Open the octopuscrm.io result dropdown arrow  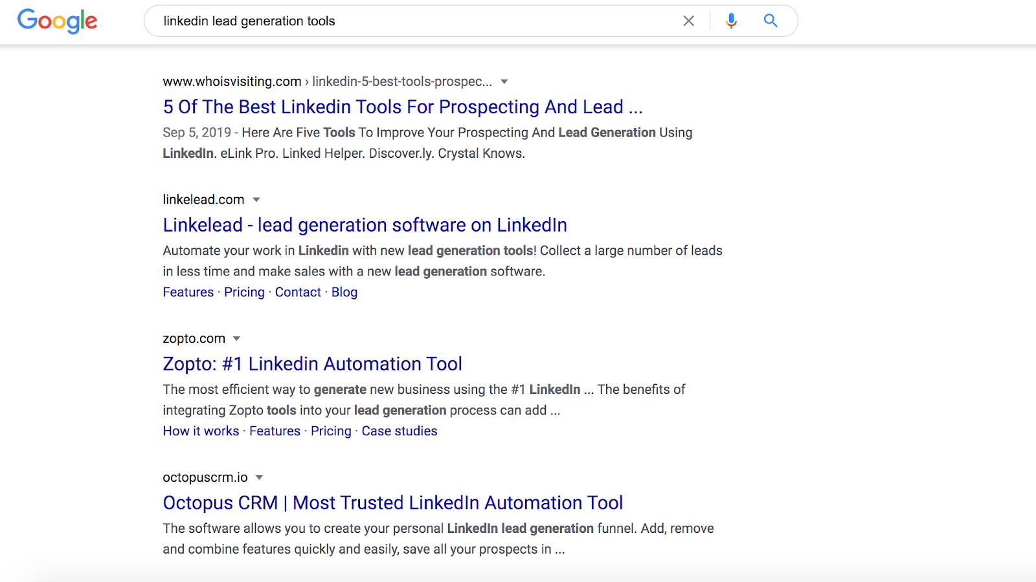coord(258,477)
